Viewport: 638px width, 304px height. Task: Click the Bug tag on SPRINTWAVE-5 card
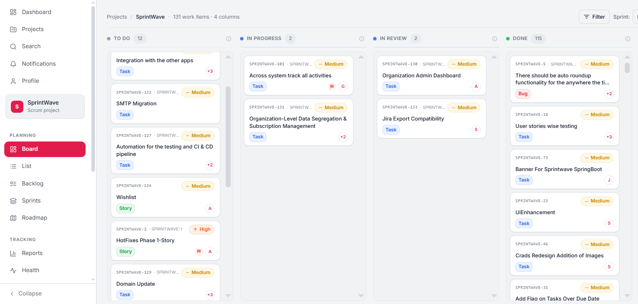523,94
